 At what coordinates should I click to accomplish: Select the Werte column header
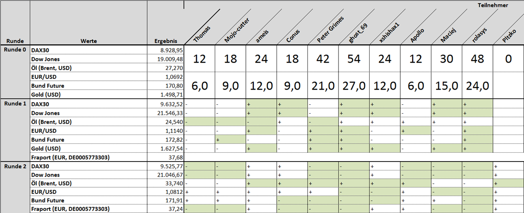[89, 41]
